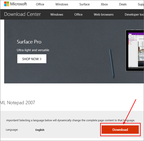Go to Surface in the top navigation
This screenshot has height=141, width=144.
coord(84,4)
